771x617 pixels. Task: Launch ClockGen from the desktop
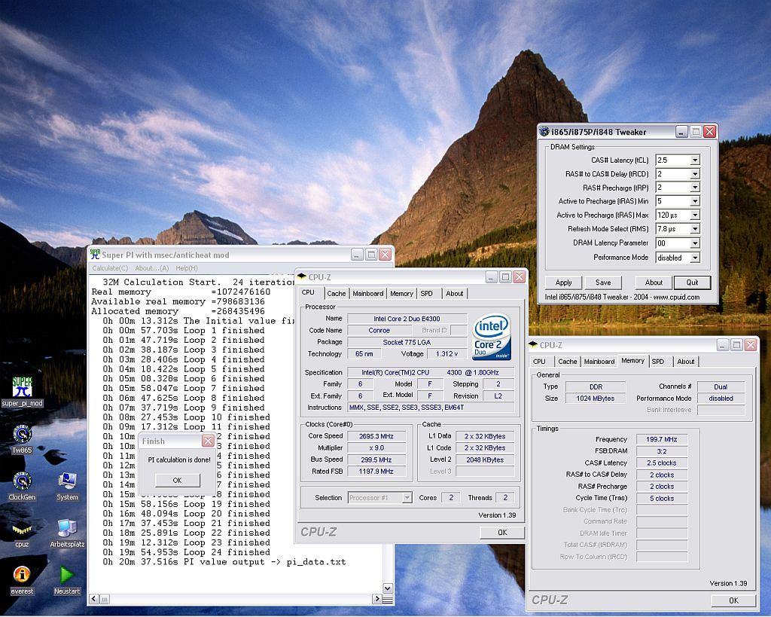[22, 486]
